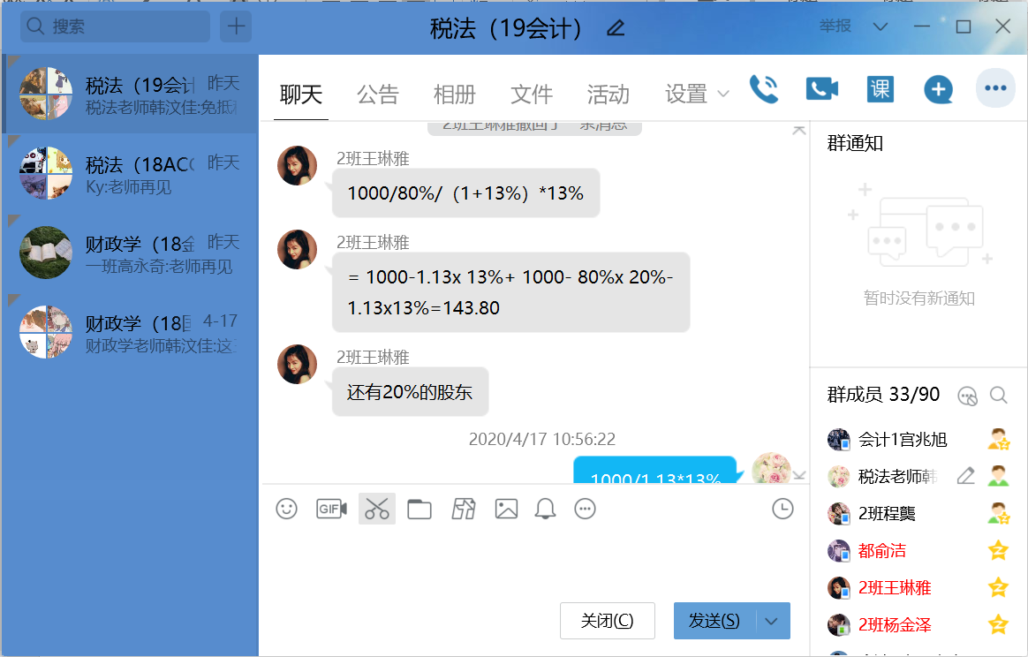Screen dimensions: 1028x657
Task: Expand the title bar dropdown chevron
Action: click(x=880, y=26)
